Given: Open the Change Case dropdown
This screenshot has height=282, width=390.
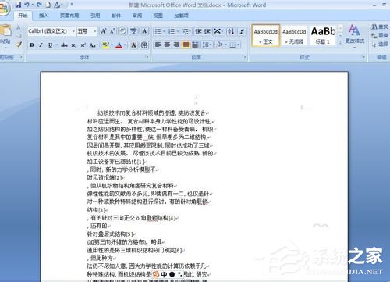Looking at the screenshot, I should tap(94, 45).
